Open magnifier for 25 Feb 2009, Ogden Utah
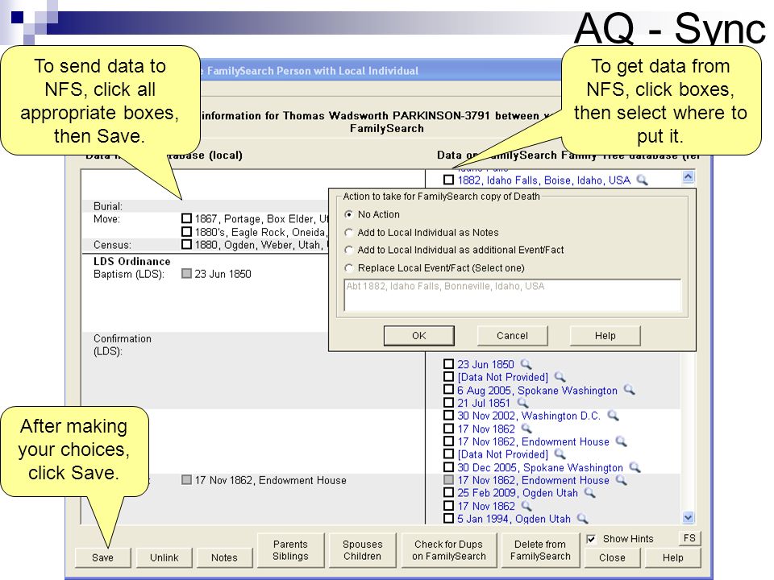Screen dimensions: 774x580 (x=589, y=492)
